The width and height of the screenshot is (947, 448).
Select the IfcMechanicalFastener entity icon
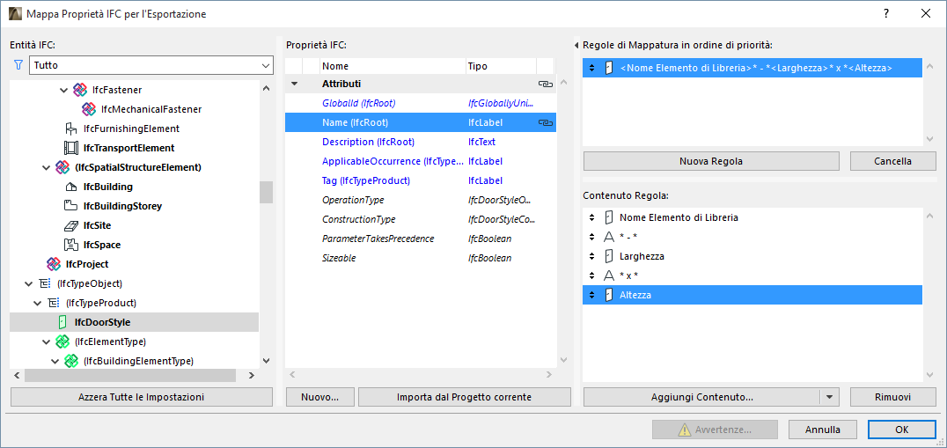[89, 109]
